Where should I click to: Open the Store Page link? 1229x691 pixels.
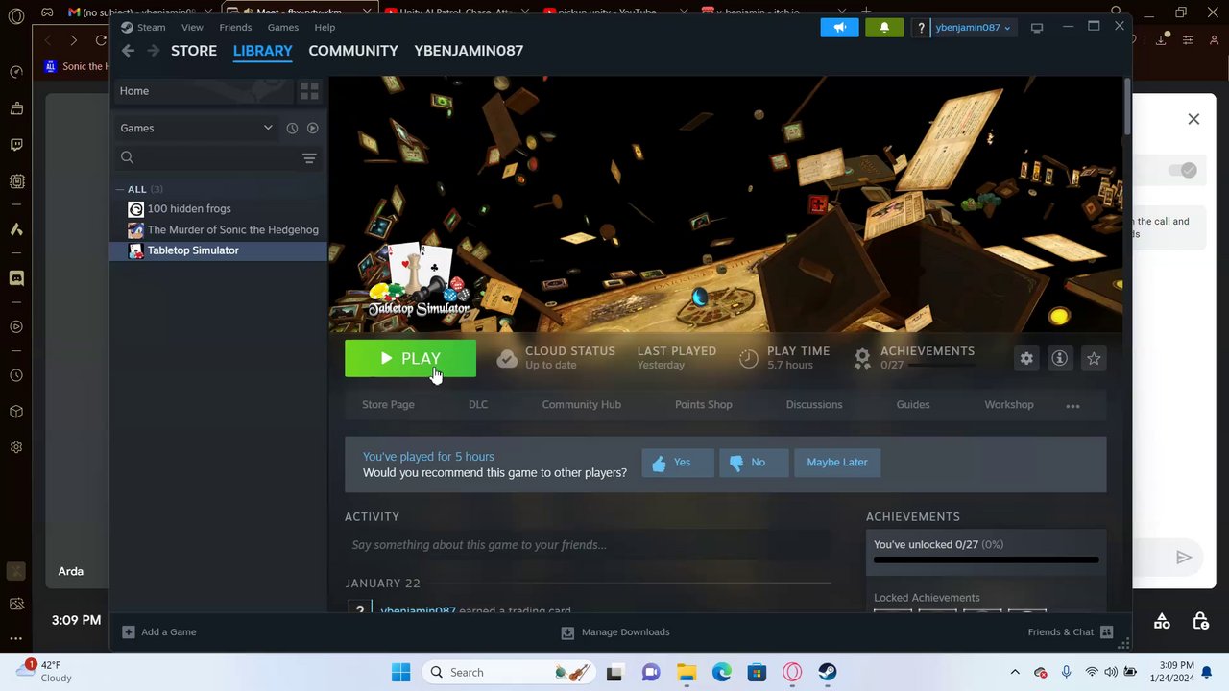coord(388,404)
